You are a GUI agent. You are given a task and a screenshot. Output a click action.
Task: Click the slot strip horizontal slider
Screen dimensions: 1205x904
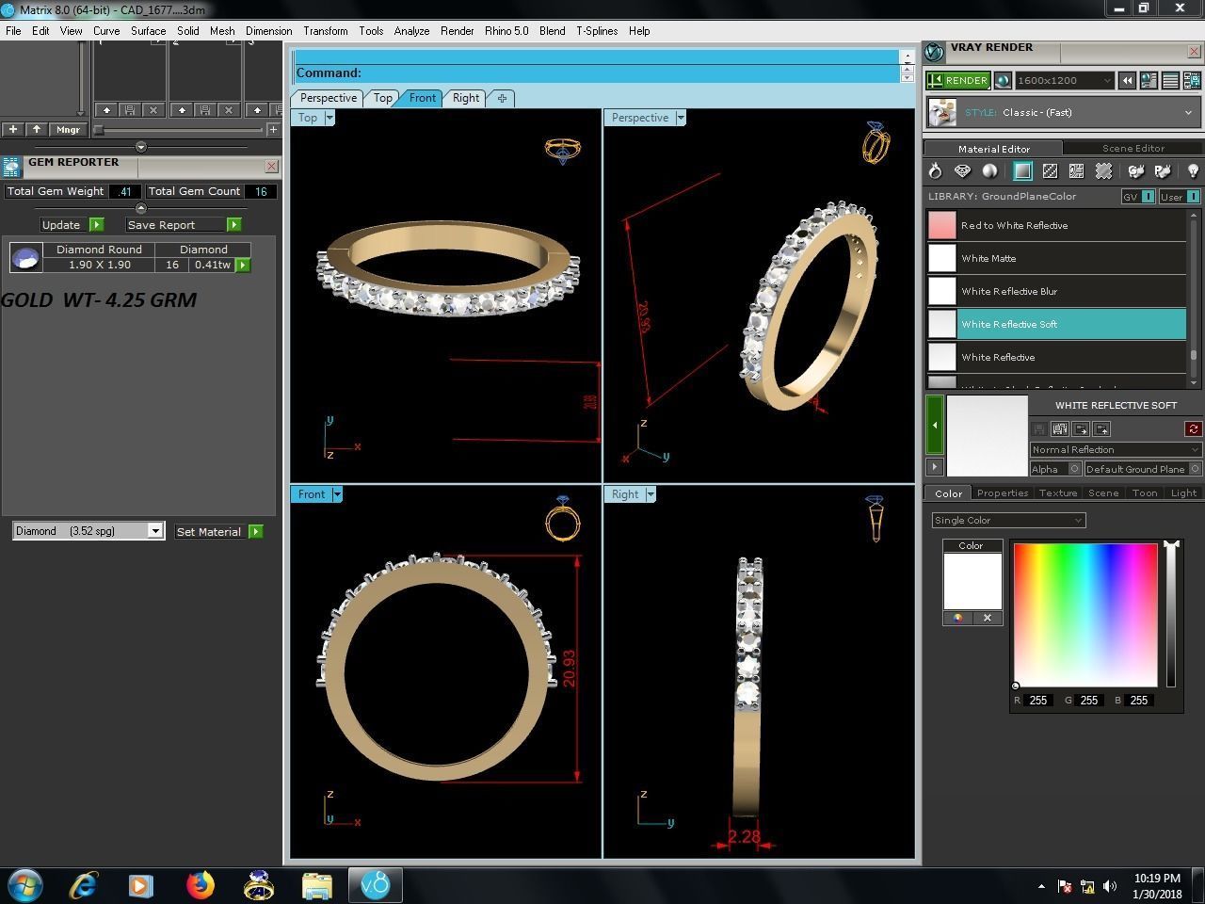point(179,130)
